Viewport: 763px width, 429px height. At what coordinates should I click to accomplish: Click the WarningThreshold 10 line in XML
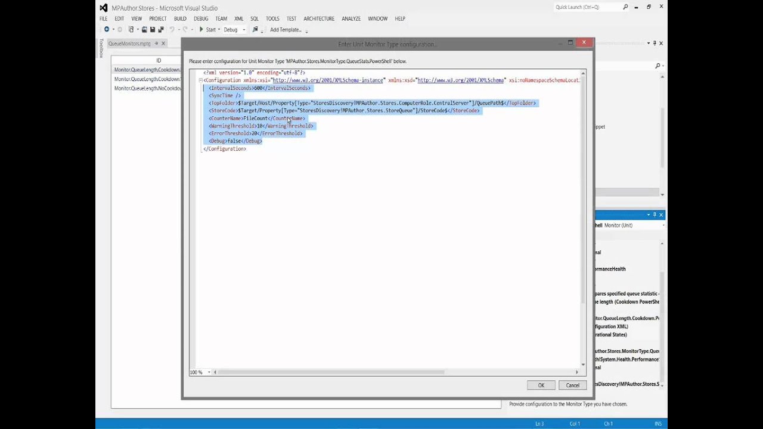260,126
